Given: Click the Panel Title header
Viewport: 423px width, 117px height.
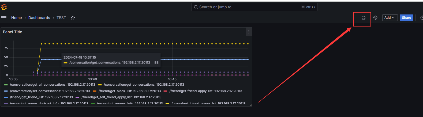Looking at the screenshot, I should point(13,32).
